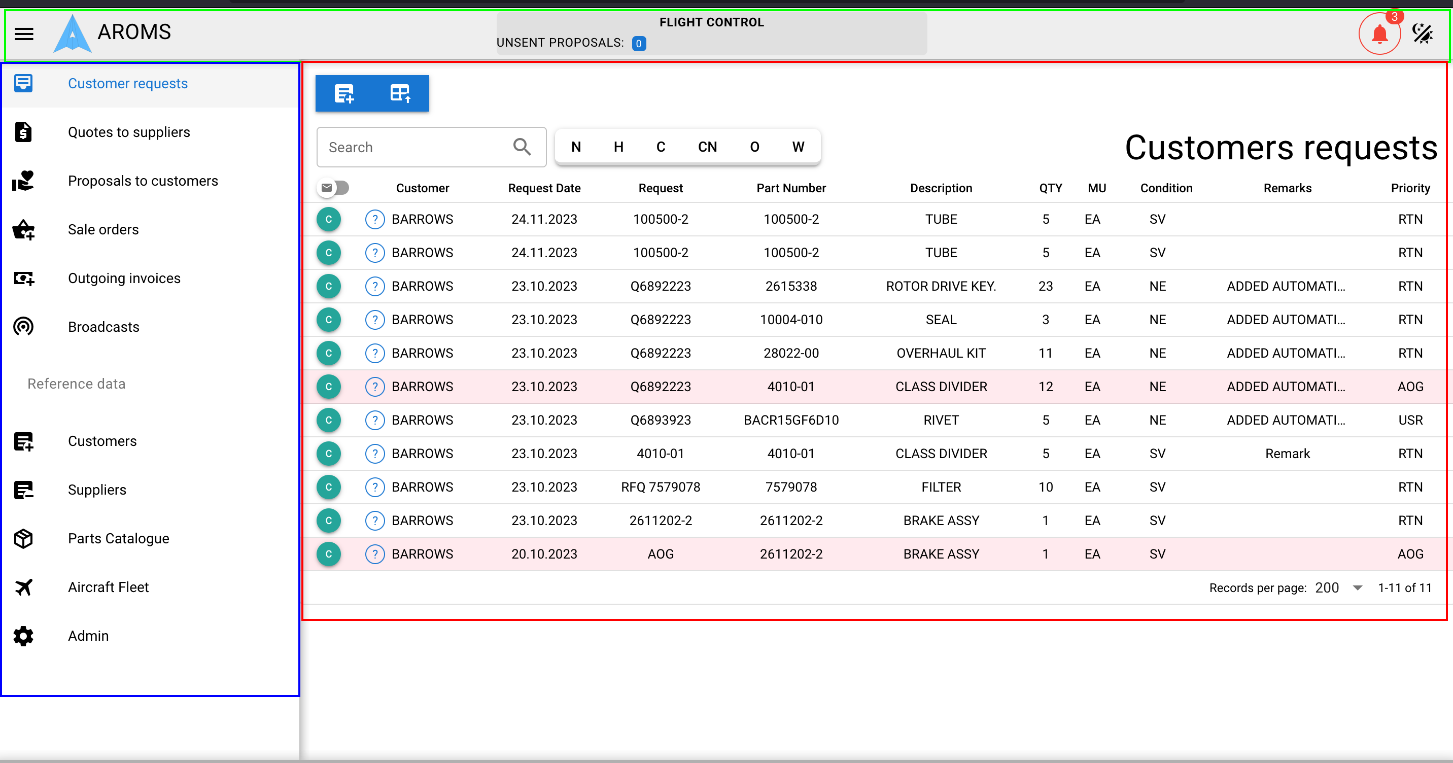1453x763 pixels.
Task: Click green C status badge on RIVET row
Action: click(329, 420)
